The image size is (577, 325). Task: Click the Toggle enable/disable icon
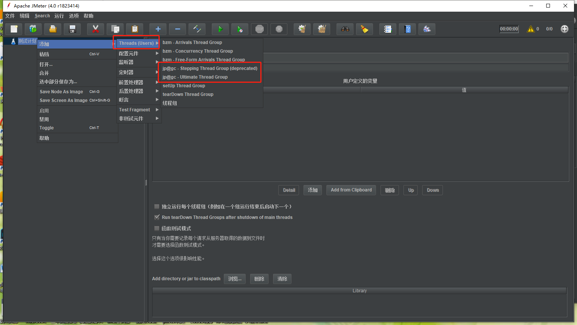point(197,29)
